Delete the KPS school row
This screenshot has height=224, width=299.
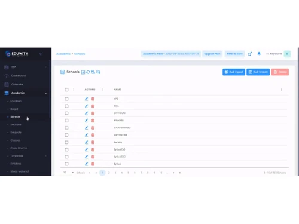(93, 99)
